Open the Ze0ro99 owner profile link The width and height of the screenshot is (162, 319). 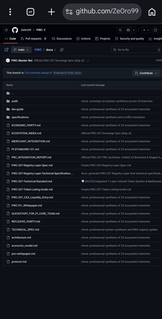[x=26, y=30]
